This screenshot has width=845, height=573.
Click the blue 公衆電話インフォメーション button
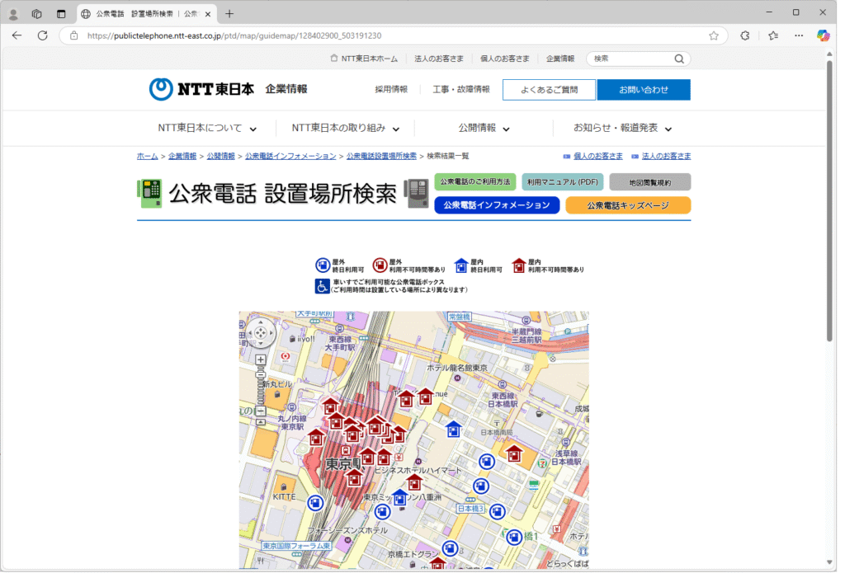pyautogui.click(x=497, y=205)
